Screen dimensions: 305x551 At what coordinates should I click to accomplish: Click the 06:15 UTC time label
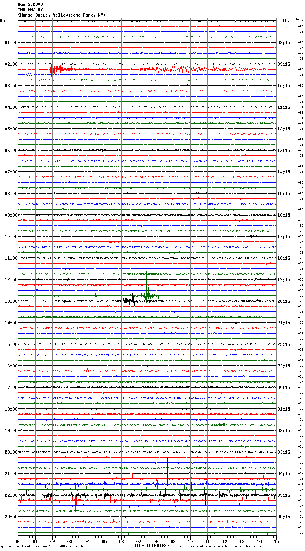(x=284, y=517)
